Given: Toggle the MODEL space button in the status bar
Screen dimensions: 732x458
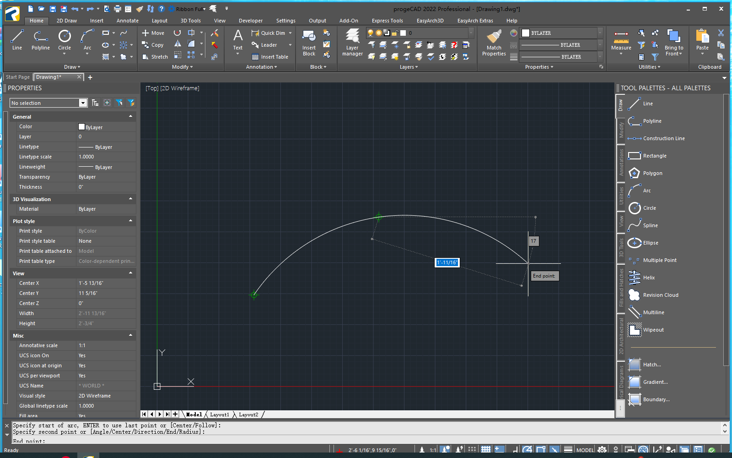Looking at the screenshot, I should point(585,450).
